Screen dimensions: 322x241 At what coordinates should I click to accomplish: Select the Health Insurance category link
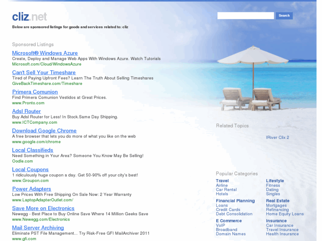click(282, 234)
